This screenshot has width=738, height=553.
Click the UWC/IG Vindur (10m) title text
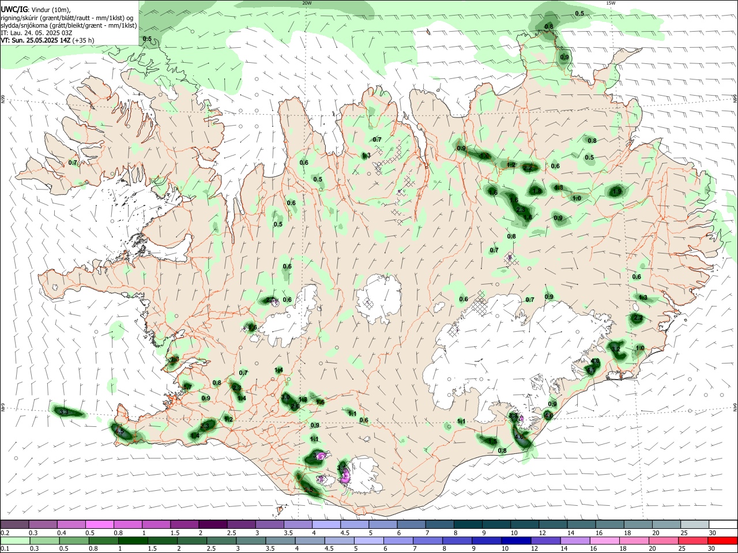[35, 10]
